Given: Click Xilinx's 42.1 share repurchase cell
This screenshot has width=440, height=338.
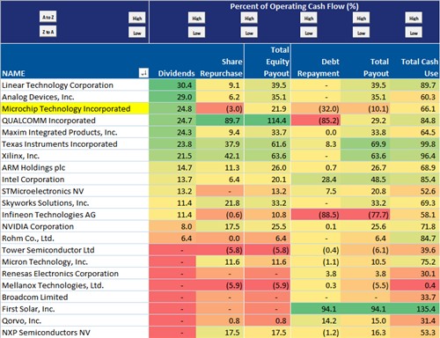Looking at the screenshot, I should [220, 156].
